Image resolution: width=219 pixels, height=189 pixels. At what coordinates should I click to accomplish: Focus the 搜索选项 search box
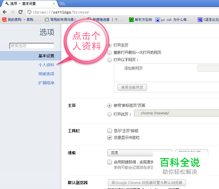[32, 46]
